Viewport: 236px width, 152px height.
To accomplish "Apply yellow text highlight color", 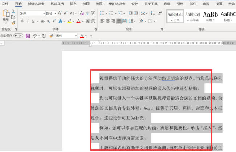I will [x=69, y=21].
